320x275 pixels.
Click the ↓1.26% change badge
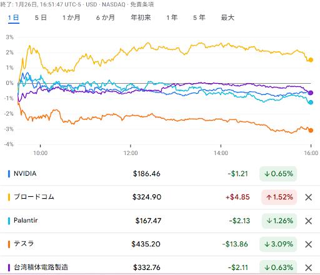click(x=279, y=221)
